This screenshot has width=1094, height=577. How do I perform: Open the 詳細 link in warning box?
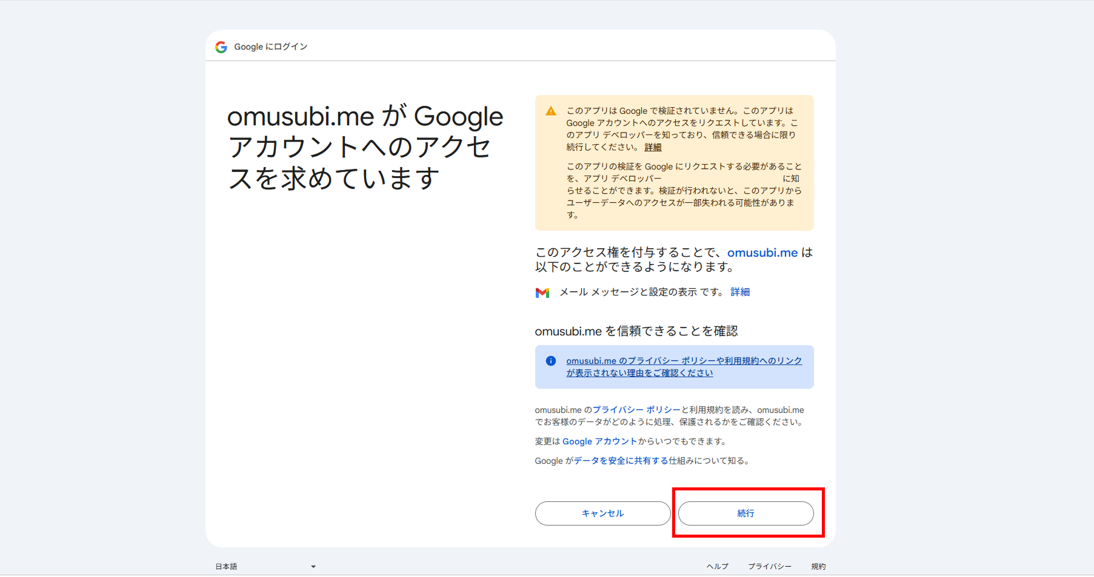pyautogui.click(x=653, y=147)
